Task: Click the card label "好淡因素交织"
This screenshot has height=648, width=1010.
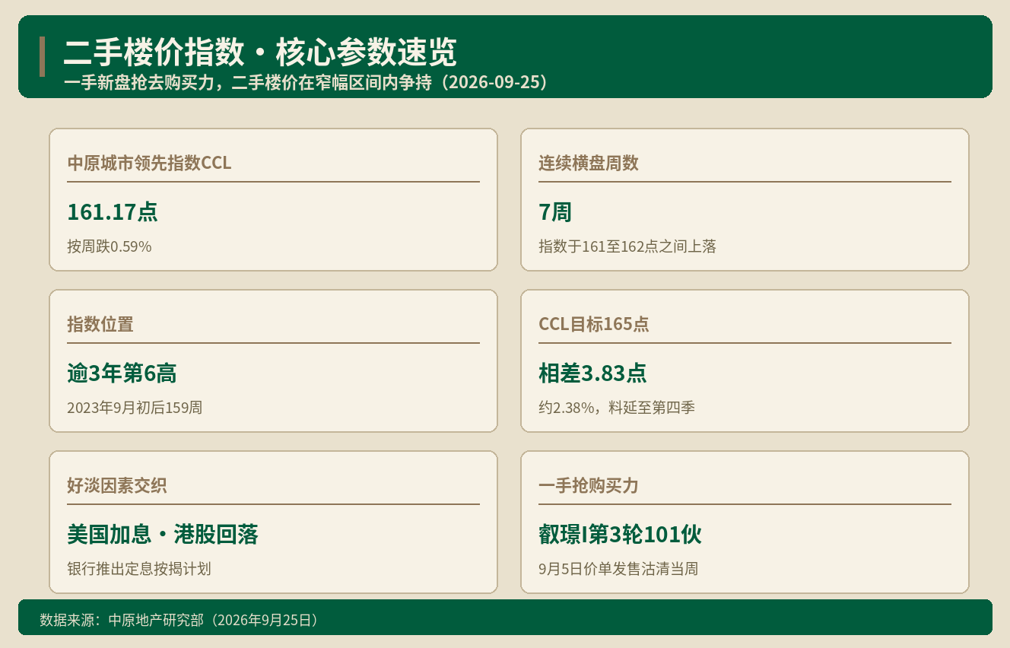Action: 117,485
